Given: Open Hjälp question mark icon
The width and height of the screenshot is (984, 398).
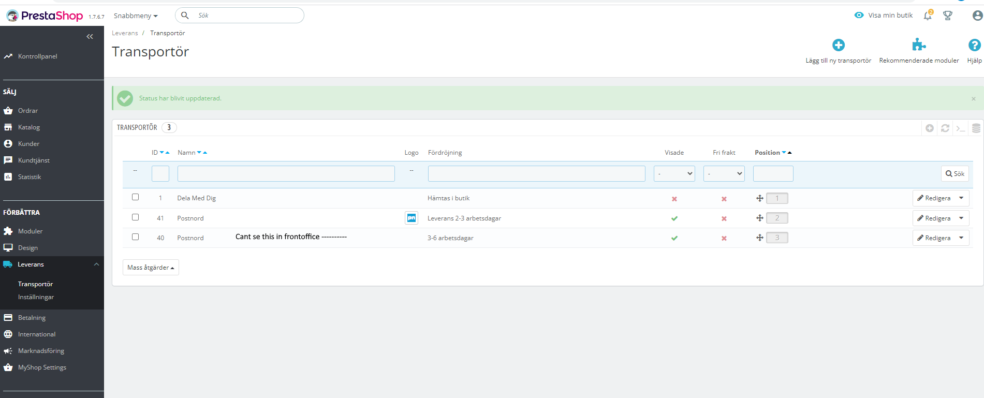Looking at the screenshot, I should pos(975,45).
